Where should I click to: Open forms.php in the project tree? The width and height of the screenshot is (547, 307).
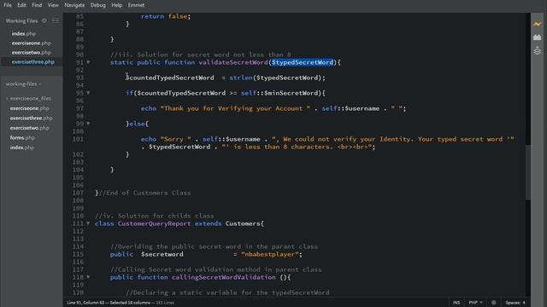click(22, 137)
